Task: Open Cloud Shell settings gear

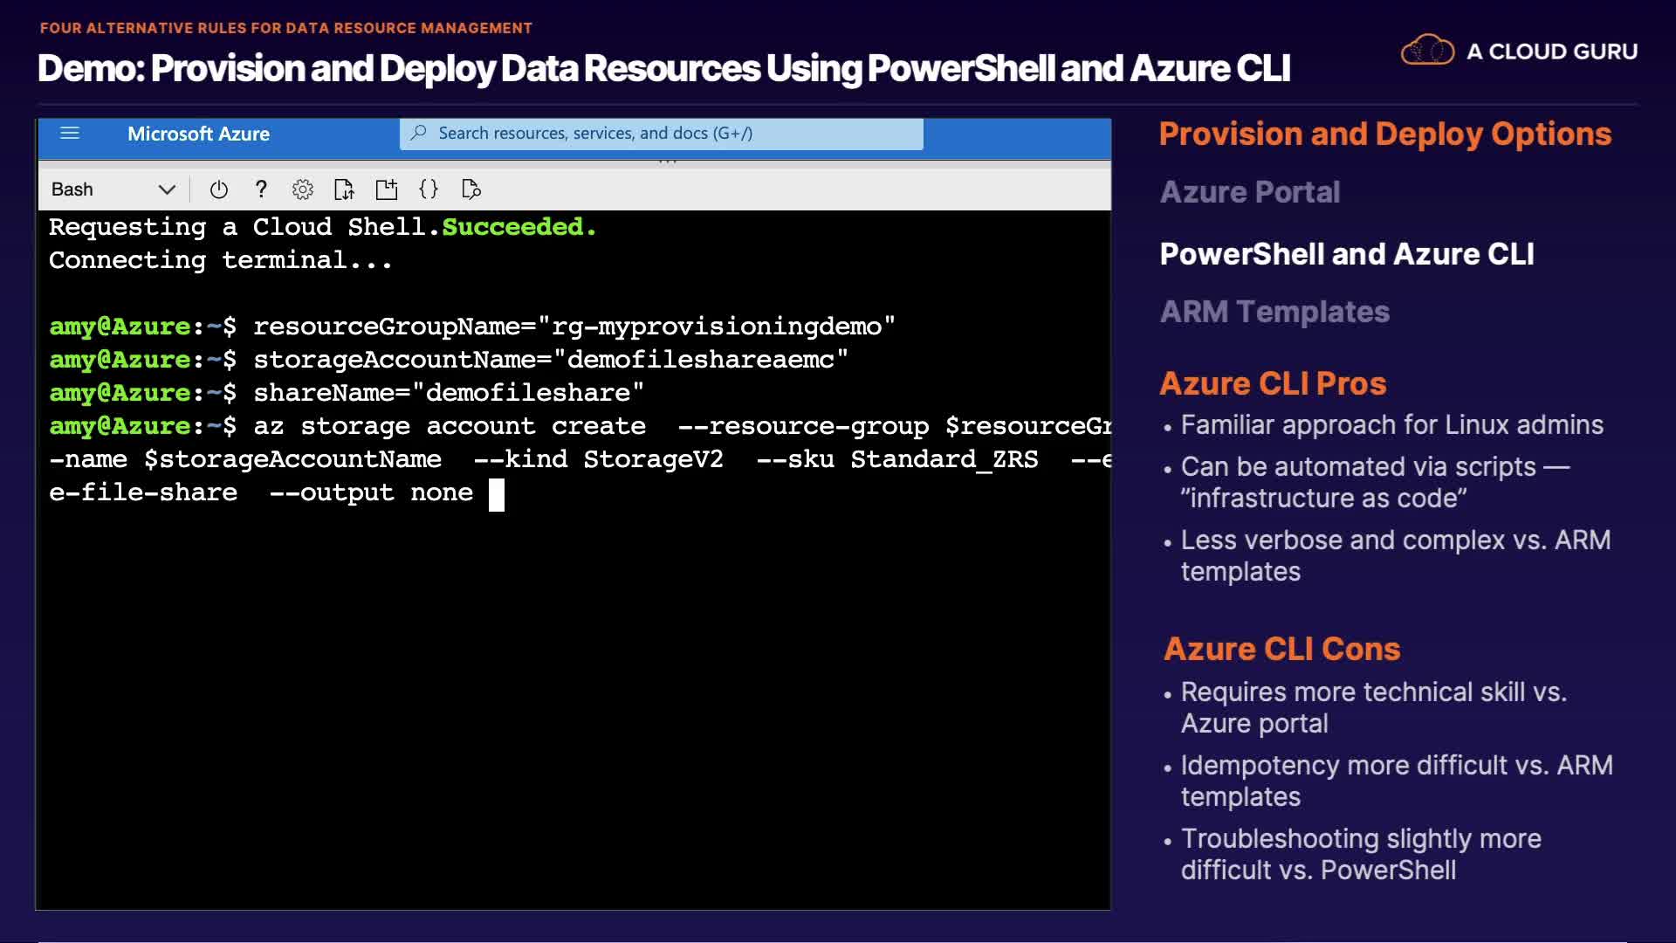Action: coord(302,189)
